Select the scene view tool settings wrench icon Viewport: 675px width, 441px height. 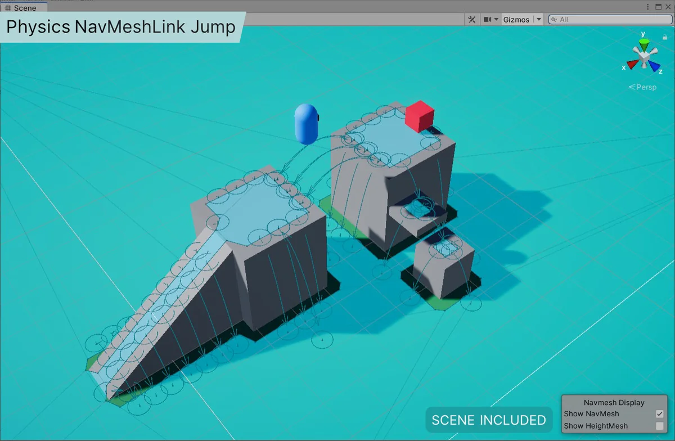(x=471, y=19)
